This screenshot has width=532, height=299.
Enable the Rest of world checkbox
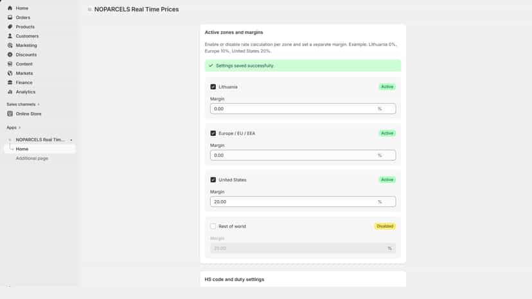213,226
